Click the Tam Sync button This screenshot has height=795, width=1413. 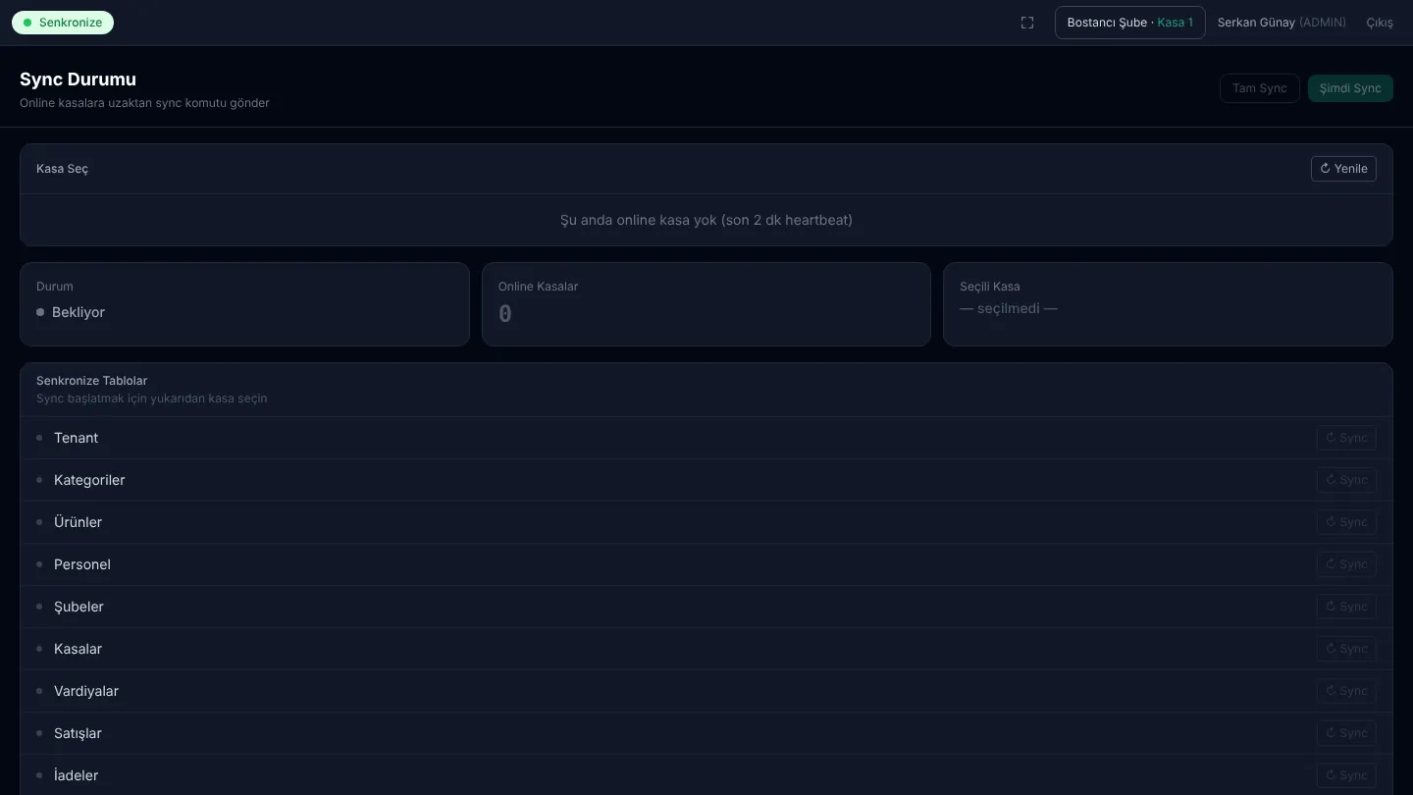click(1260, 88)
